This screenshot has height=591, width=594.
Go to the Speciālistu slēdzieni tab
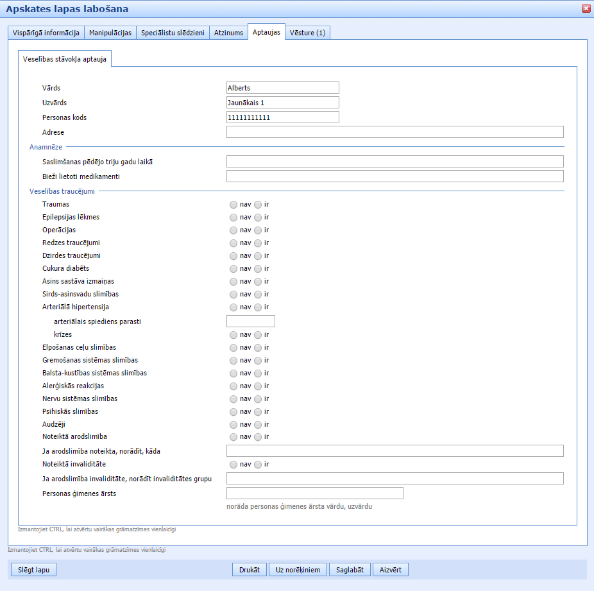click(x=173, y=33)
